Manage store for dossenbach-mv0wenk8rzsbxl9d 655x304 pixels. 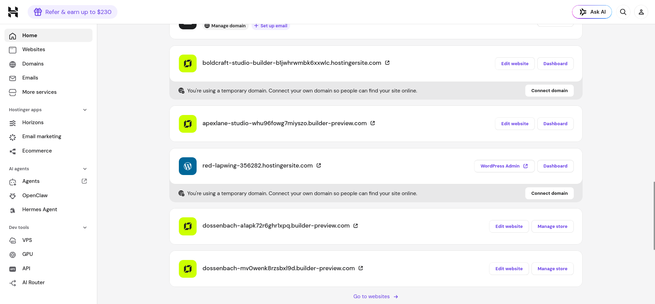[x=553, y=269]
